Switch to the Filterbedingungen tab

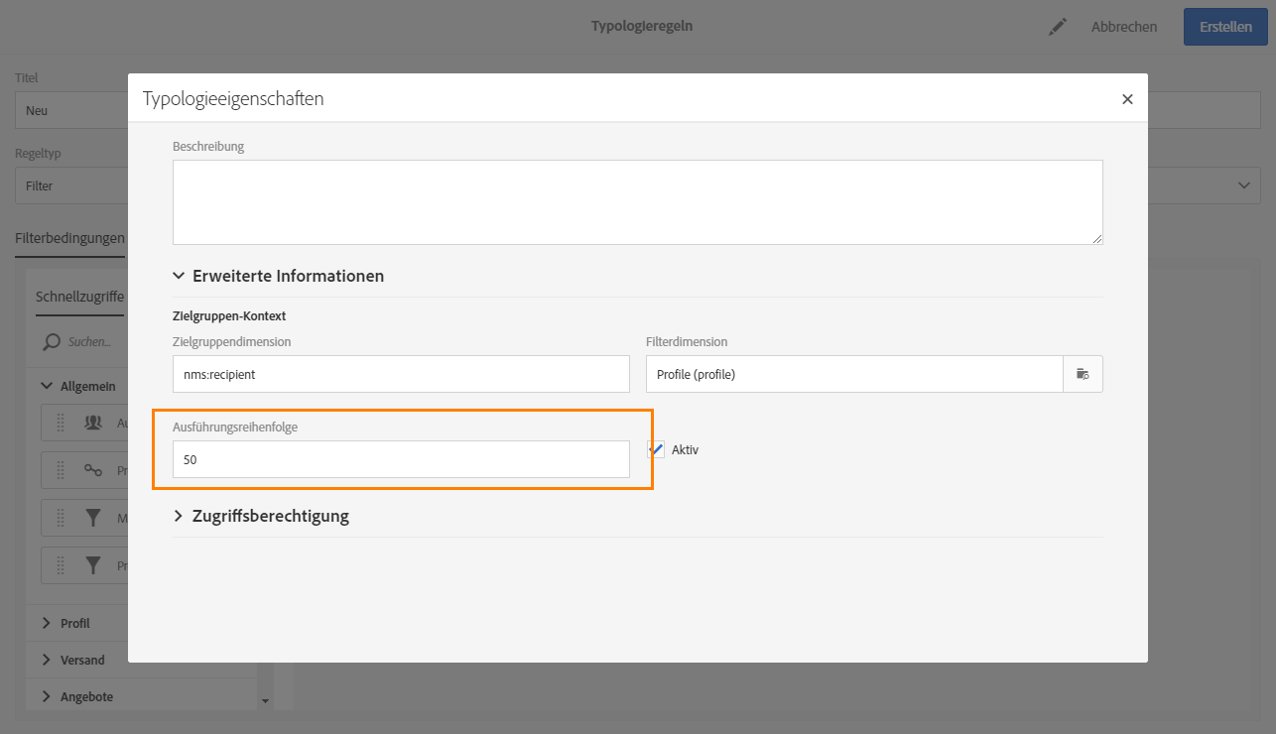69,238
